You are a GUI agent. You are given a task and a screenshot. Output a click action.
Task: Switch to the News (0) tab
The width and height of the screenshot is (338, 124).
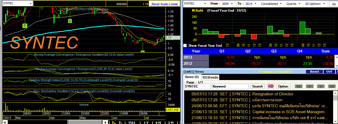click(192, 77)
